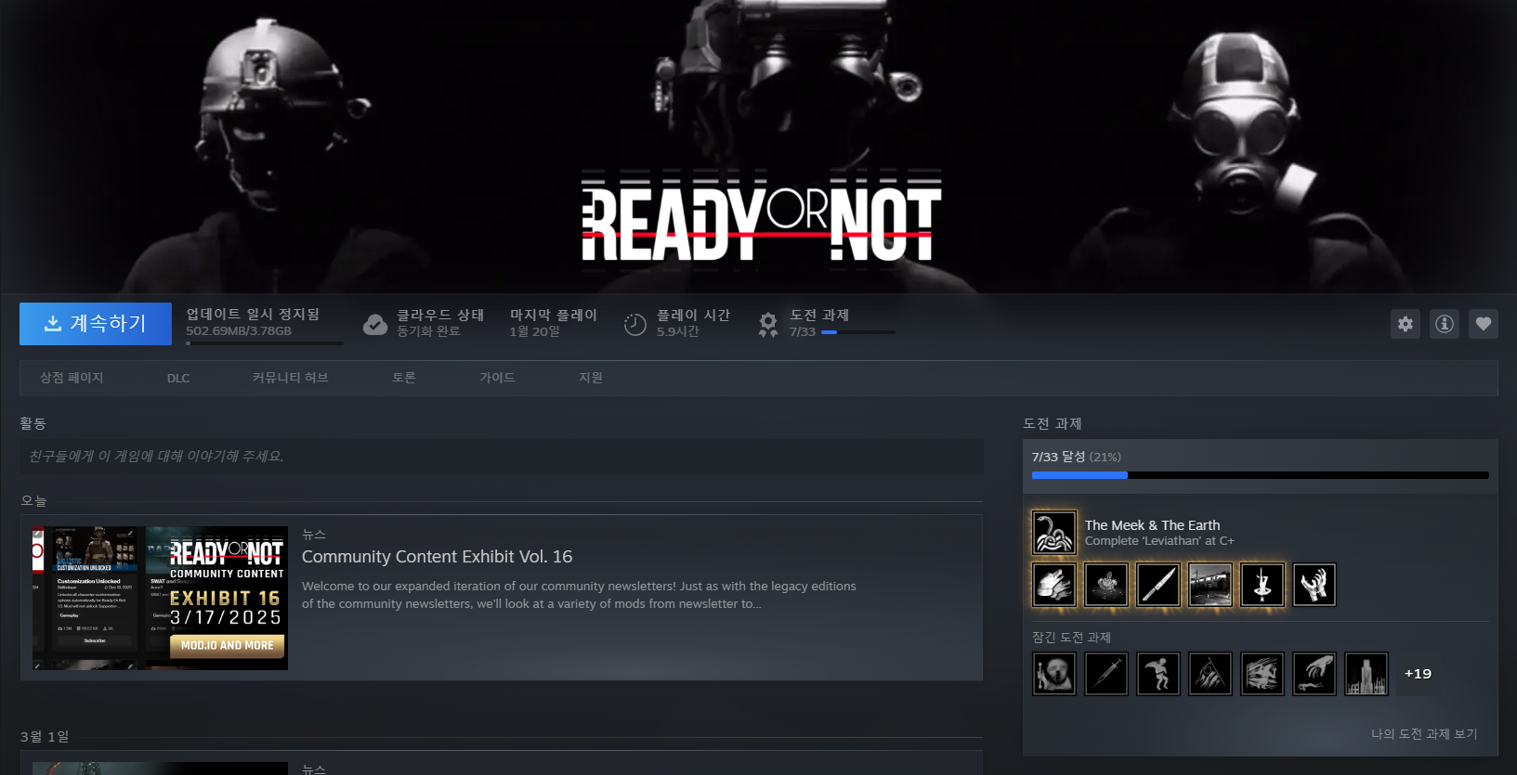Click the achievements panel 7/33 progress bar

pyautogui.click(x=1261, y=475)
